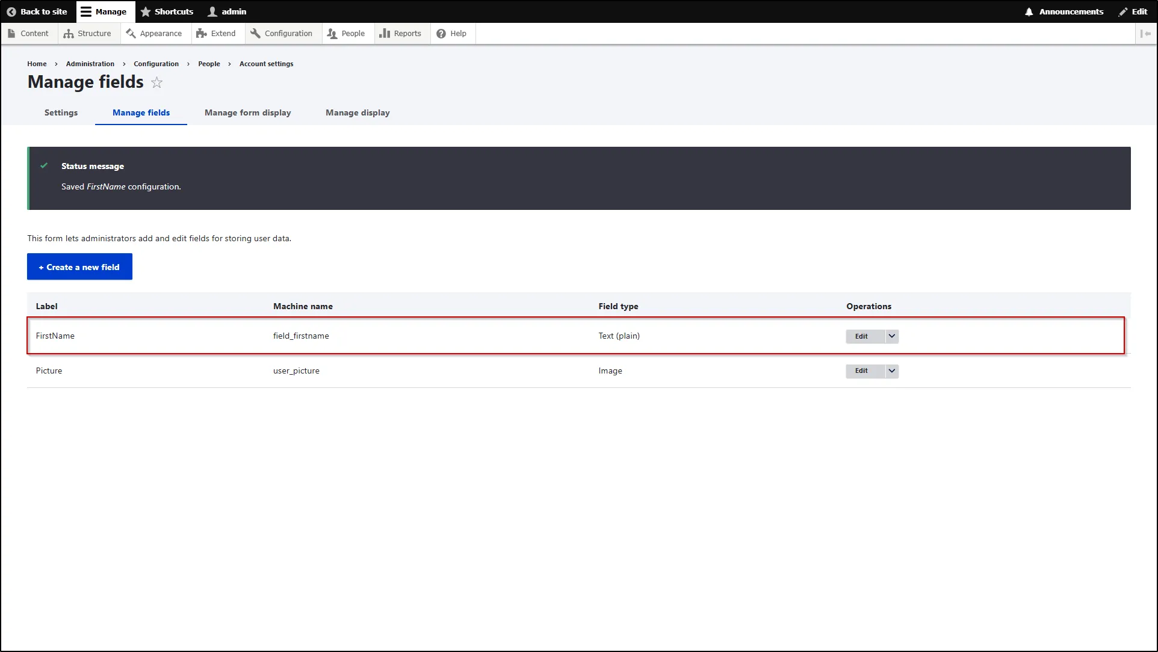1158x652 pixels.
Task: Switch to the Manage form display tab
Action: click(247, 112)
